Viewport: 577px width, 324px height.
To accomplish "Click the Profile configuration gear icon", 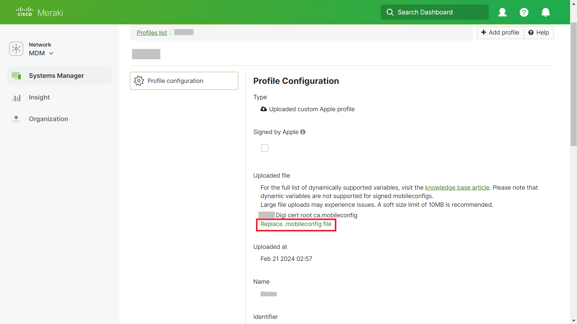I will coord(139,81).
